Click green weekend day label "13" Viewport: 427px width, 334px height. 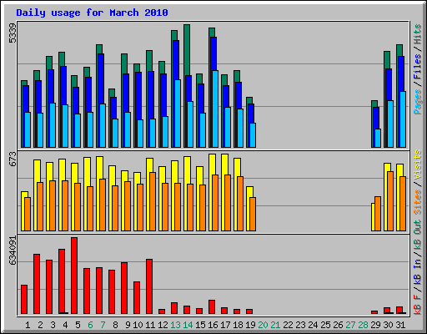tap(175, 325)
